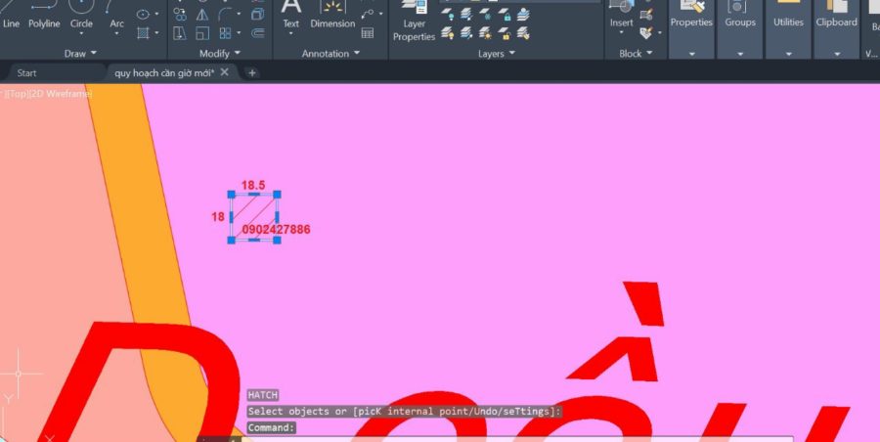The image size is (880, 442).
Task: Click the layer Lock icon
Action: [505, 14]
